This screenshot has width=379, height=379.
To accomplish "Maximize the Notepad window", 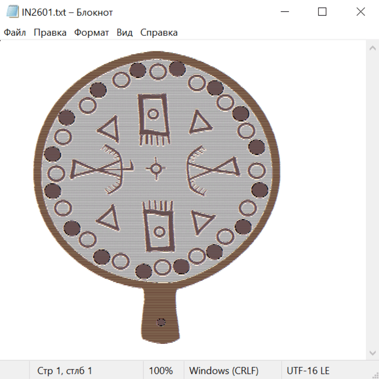I will tap(322, 12).
